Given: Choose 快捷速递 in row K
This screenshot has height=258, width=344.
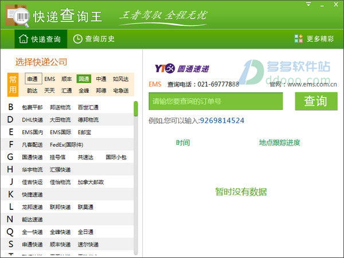Looking at the screenshot, I should click(x=32, y=194).
